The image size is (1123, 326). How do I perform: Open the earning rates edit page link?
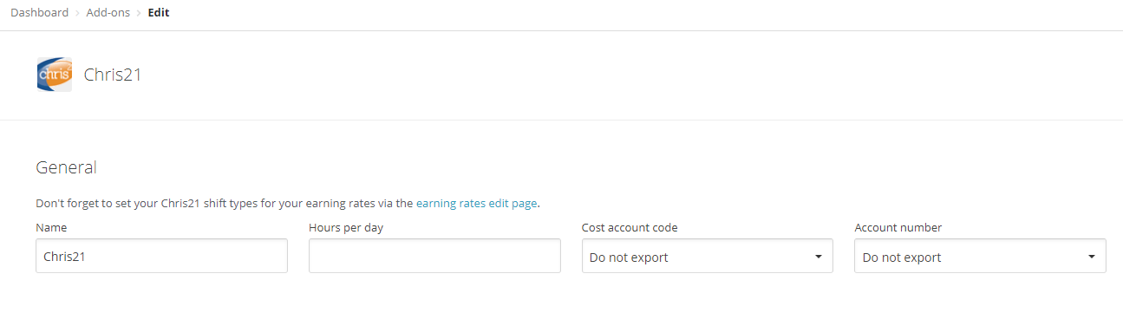point(477,204)
